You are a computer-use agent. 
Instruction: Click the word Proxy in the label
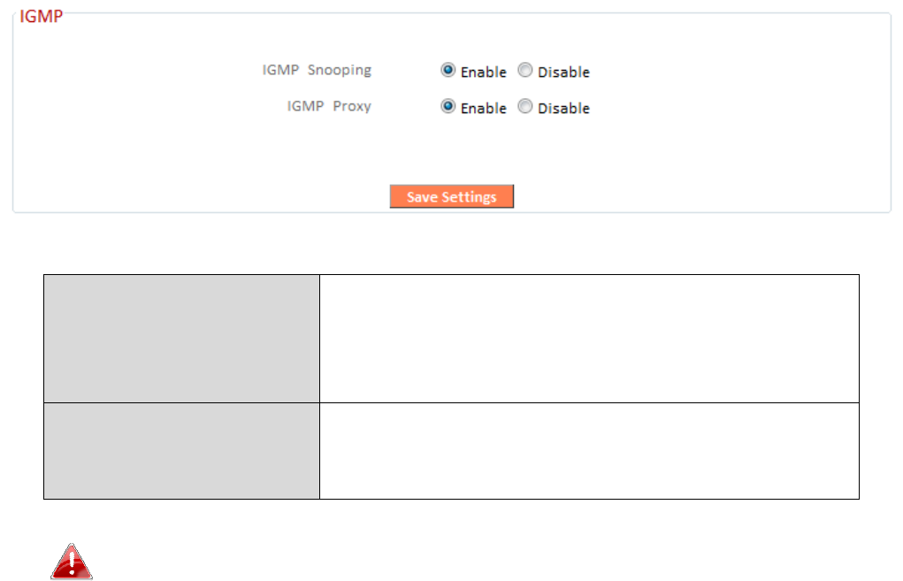pos(352,106)
